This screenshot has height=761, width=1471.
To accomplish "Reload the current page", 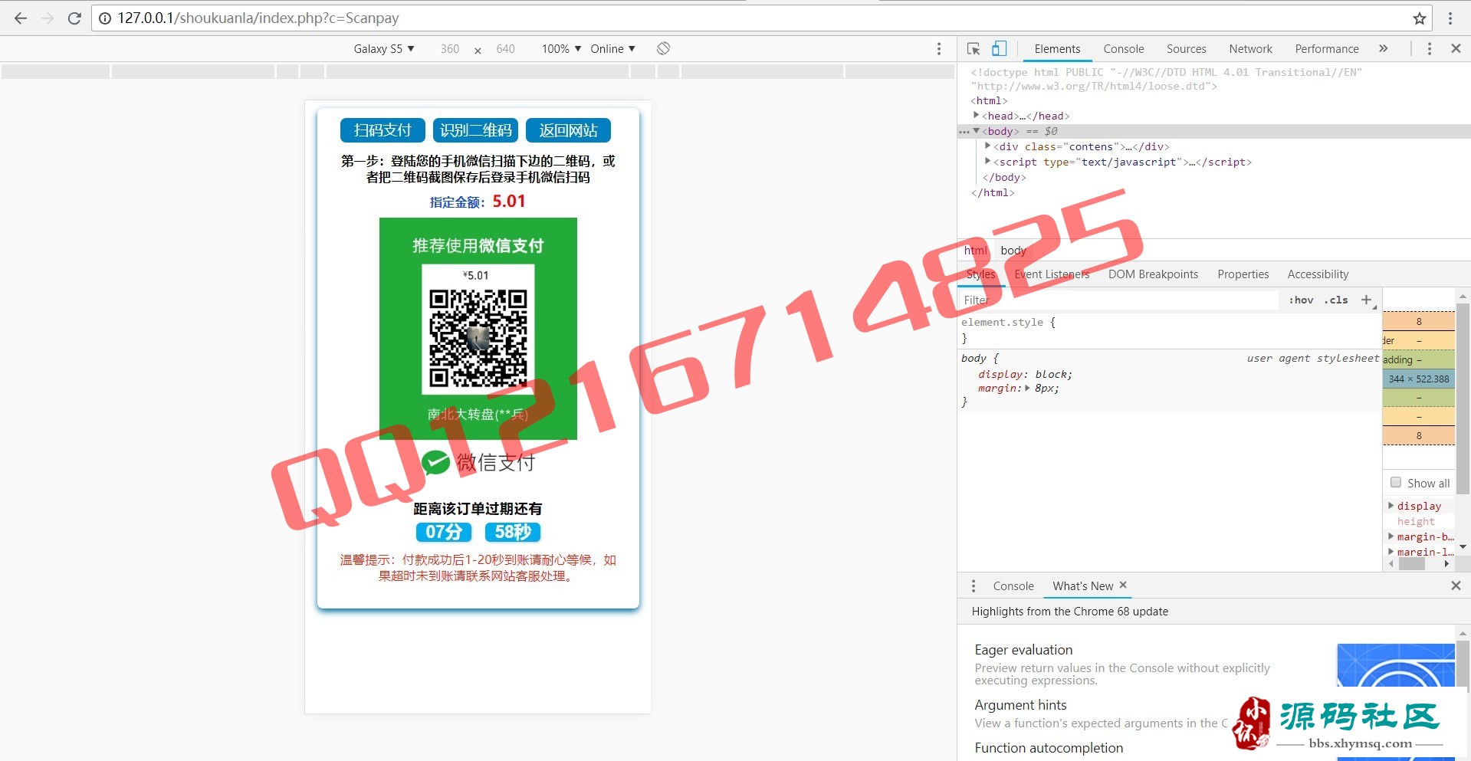I will tap(74, 18).
